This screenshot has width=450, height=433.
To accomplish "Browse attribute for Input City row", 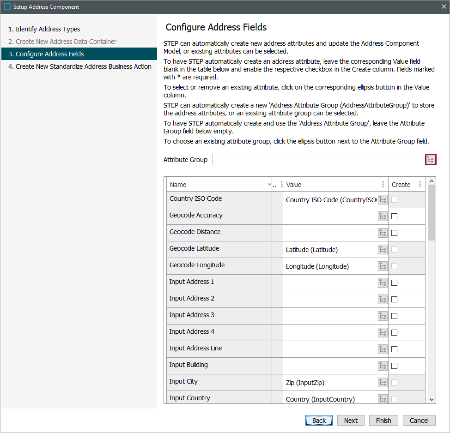I will (x=383, y=383).
